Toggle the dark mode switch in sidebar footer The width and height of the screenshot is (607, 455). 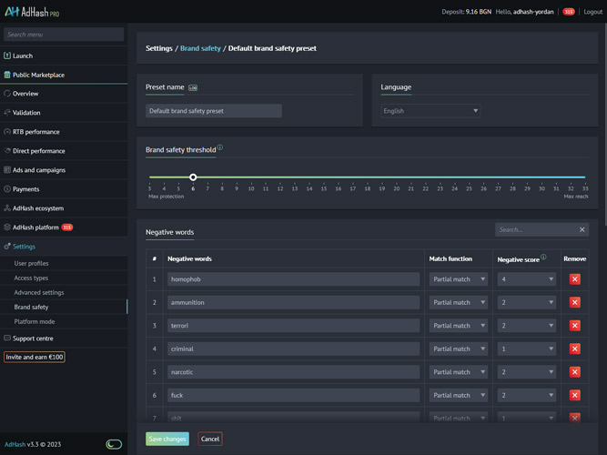(x=114, y=444)
